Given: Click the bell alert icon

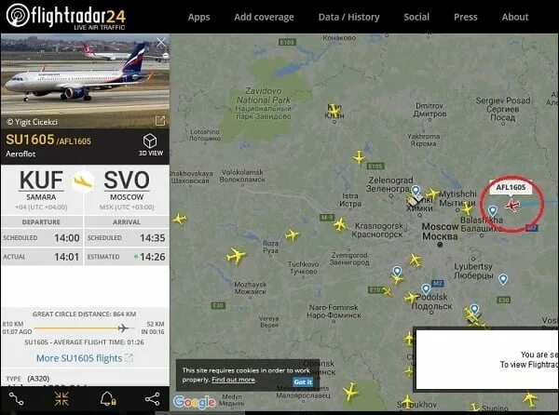Looking at the screenshot, I should [108, 399].
